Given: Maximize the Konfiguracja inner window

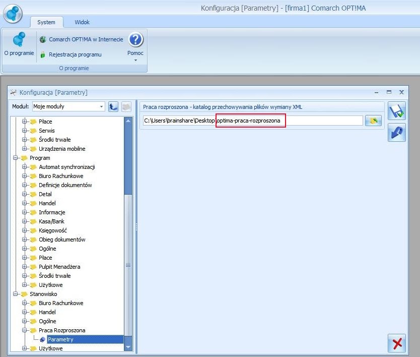Looking at the screenshot, I should tap(389, 92).
